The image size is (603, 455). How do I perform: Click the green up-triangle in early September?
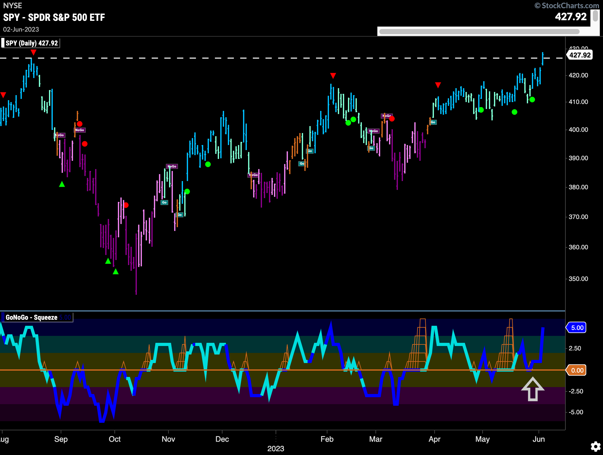click(62, 184)
